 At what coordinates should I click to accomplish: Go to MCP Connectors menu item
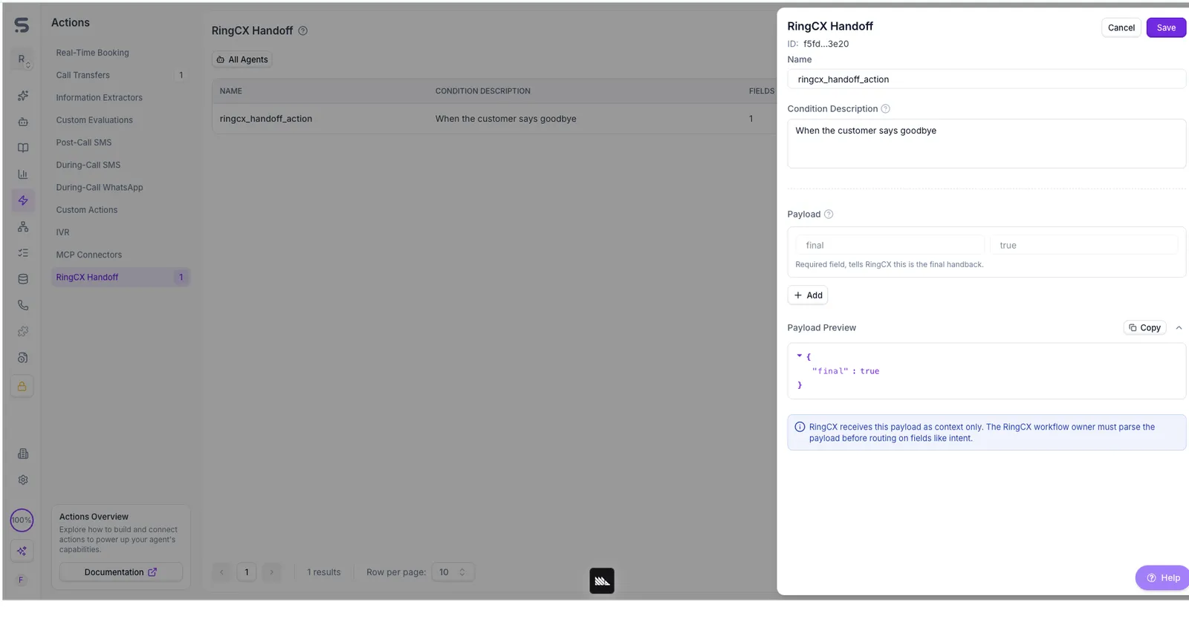point(89,255)
